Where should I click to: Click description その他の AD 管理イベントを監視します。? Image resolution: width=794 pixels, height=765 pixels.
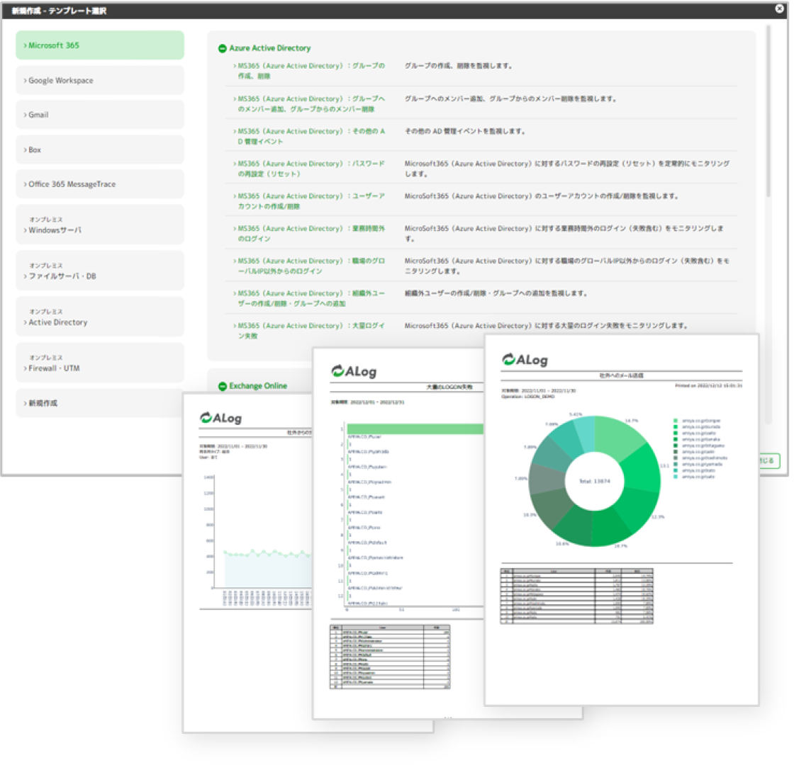point(465,131)
